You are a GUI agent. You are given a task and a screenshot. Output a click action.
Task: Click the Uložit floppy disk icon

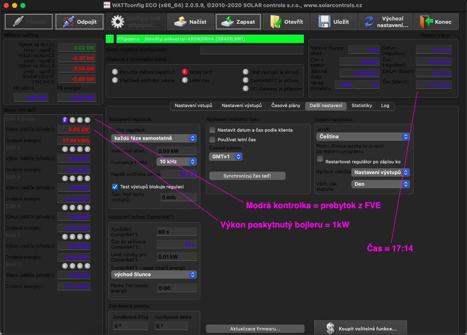pos(324,22)
